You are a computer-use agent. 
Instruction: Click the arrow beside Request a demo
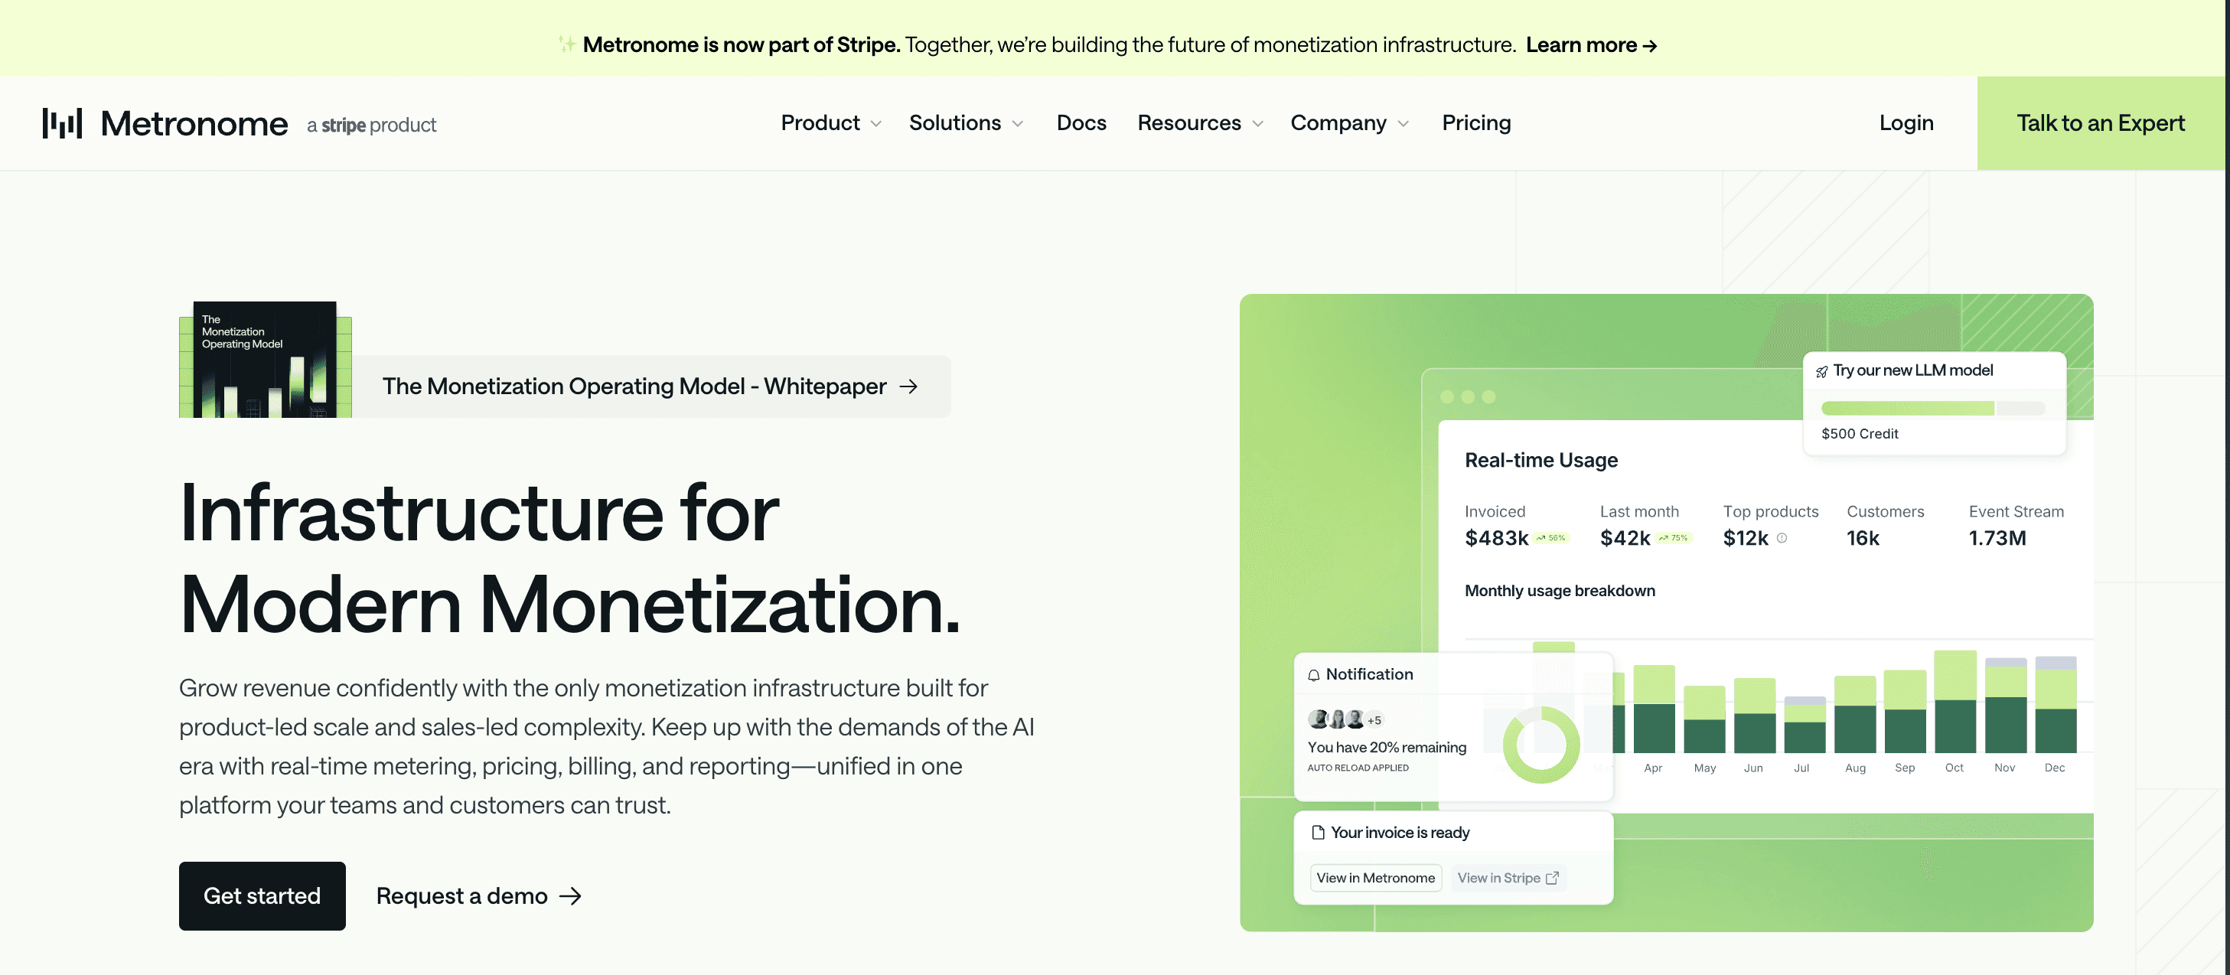pos(570,896)
